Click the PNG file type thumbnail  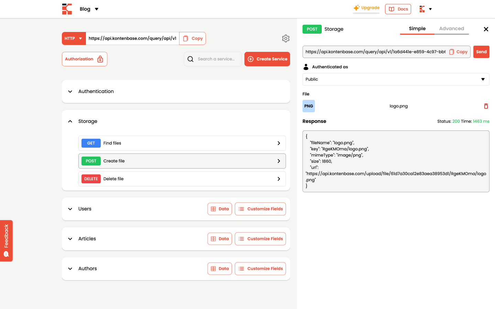(308, 106)
